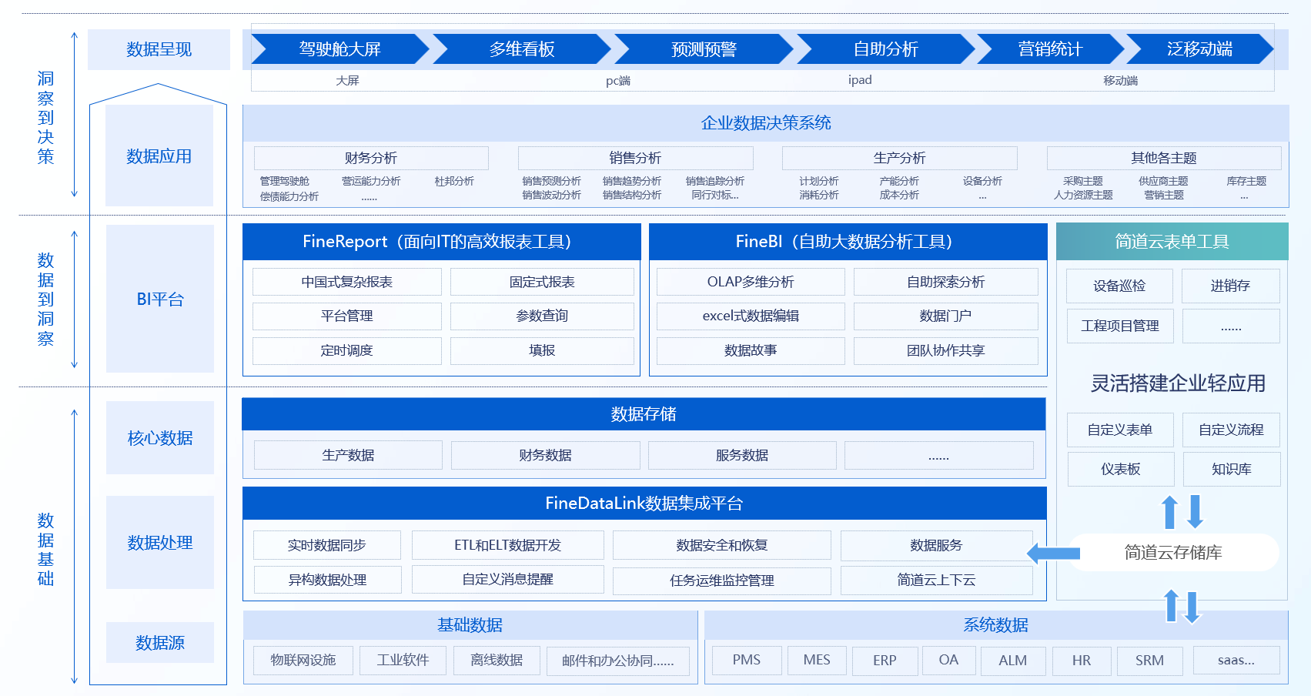This screenshot has width=1311, height=696.
Task: Click the 数据门户 box
Action: click(946, 316)
